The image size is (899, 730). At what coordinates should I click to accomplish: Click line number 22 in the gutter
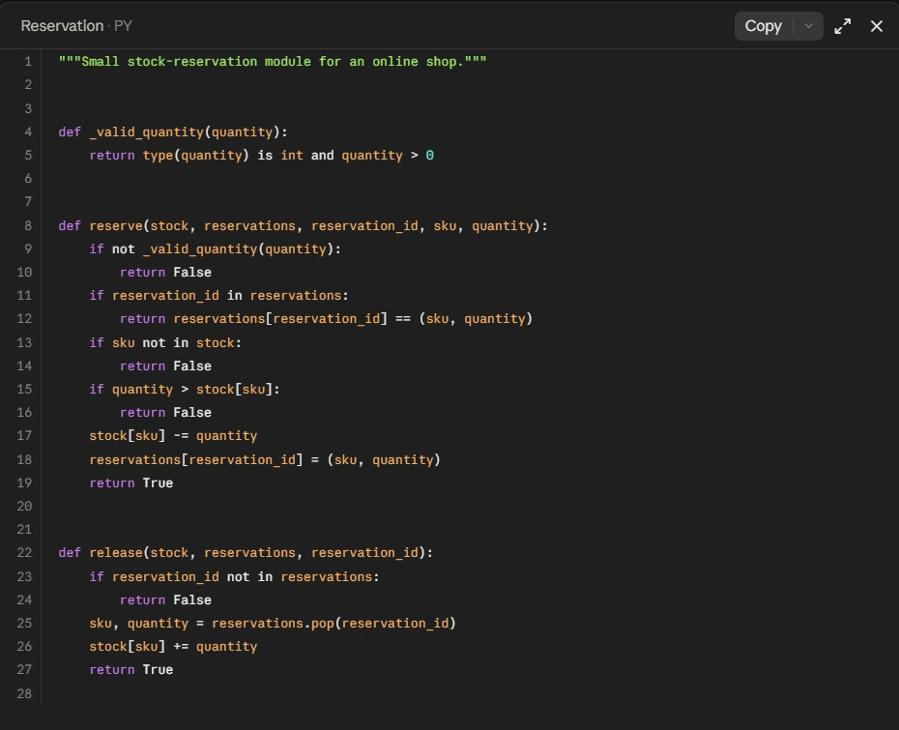tap(25, 553)
